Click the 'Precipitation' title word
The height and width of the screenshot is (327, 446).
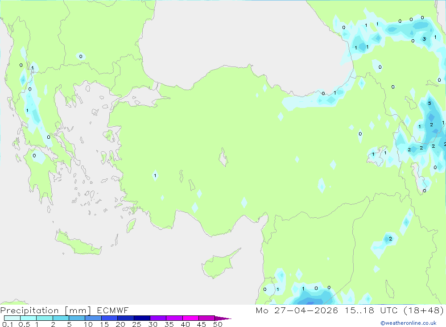point(29,310)
